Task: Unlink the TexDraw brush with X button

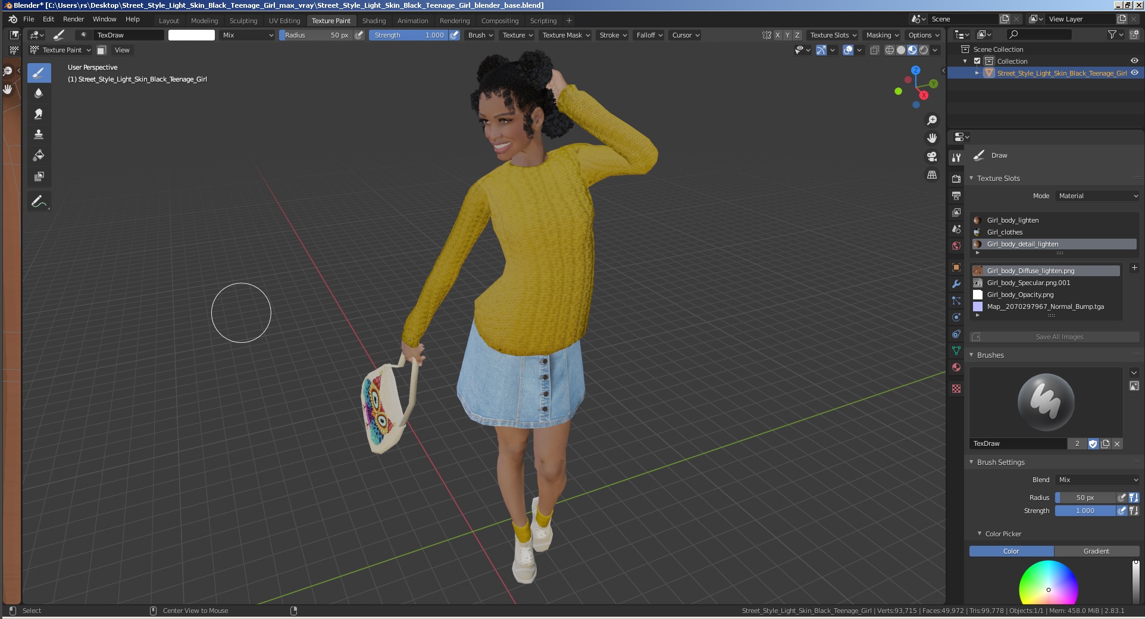Action: [x=1117, y=443]
